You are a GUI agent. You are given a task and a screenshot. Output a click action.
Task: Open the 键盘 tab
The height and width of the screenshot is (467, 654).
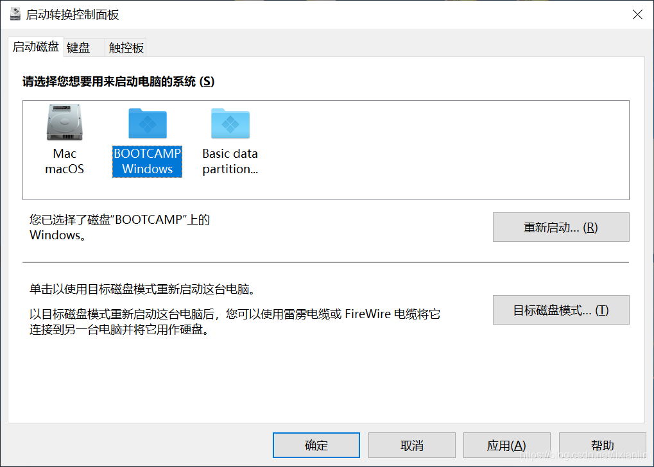coord(84,47)
